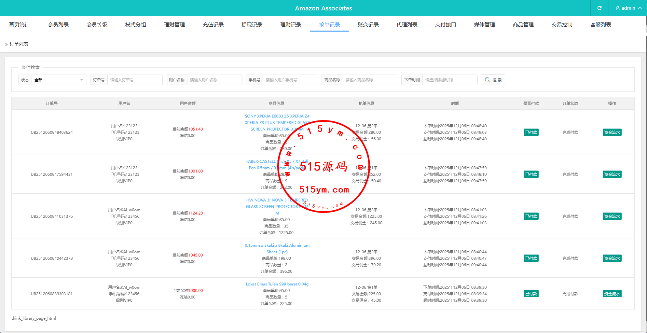Click the 用户名称 input field
The height and width of the screenshot is (333, 647).
pyautogui.click(x=214, y=80)
